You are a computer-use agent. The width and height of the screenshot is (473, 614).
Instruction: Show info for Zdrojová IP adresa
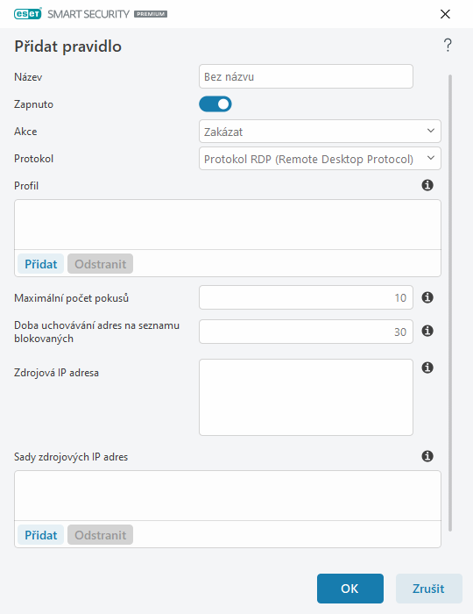coord(427,368)
